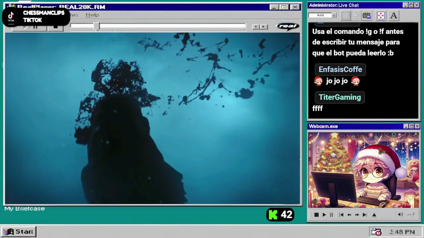Close the RealPlayer window
The height and width of the screenshot is (238, 424).
(x=295, y=7)
